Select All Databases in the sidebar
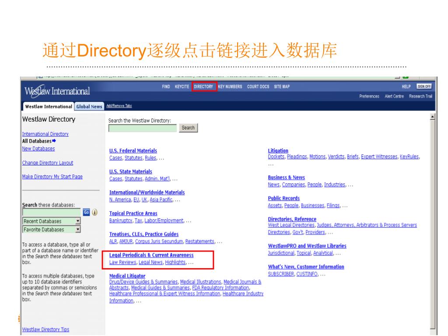The width and height of the screenshot is (448, 336). (39, 141)
